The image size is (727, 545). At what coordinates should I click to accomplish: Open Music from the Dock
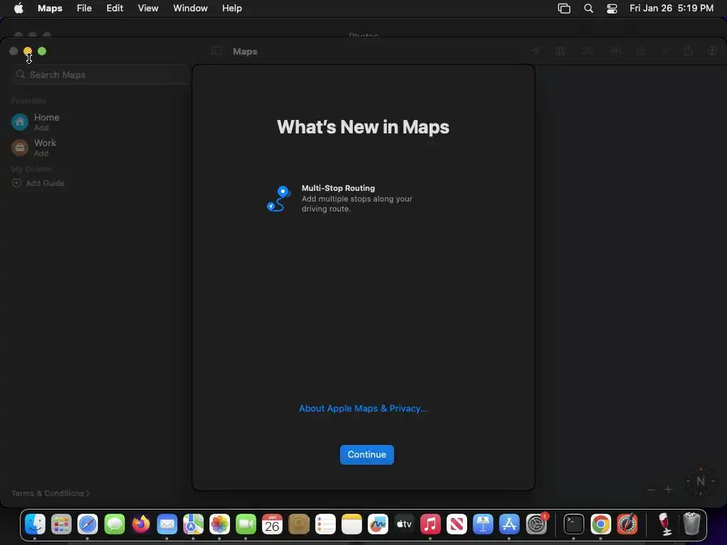[430, 524]
